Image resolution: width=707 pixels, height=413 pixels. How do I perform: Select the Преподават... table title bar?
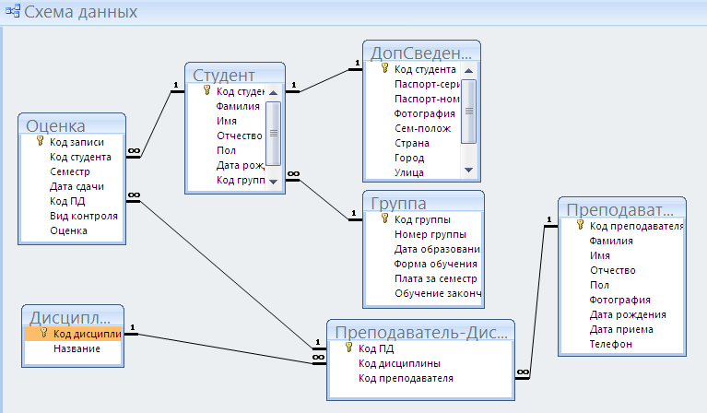point(622,208)
